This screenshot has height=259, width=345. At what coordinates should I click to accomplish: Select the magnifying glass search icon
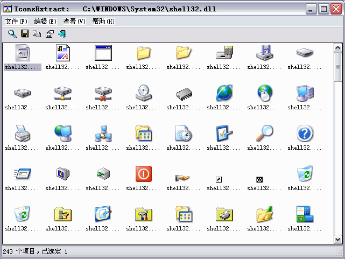[264, 133]
